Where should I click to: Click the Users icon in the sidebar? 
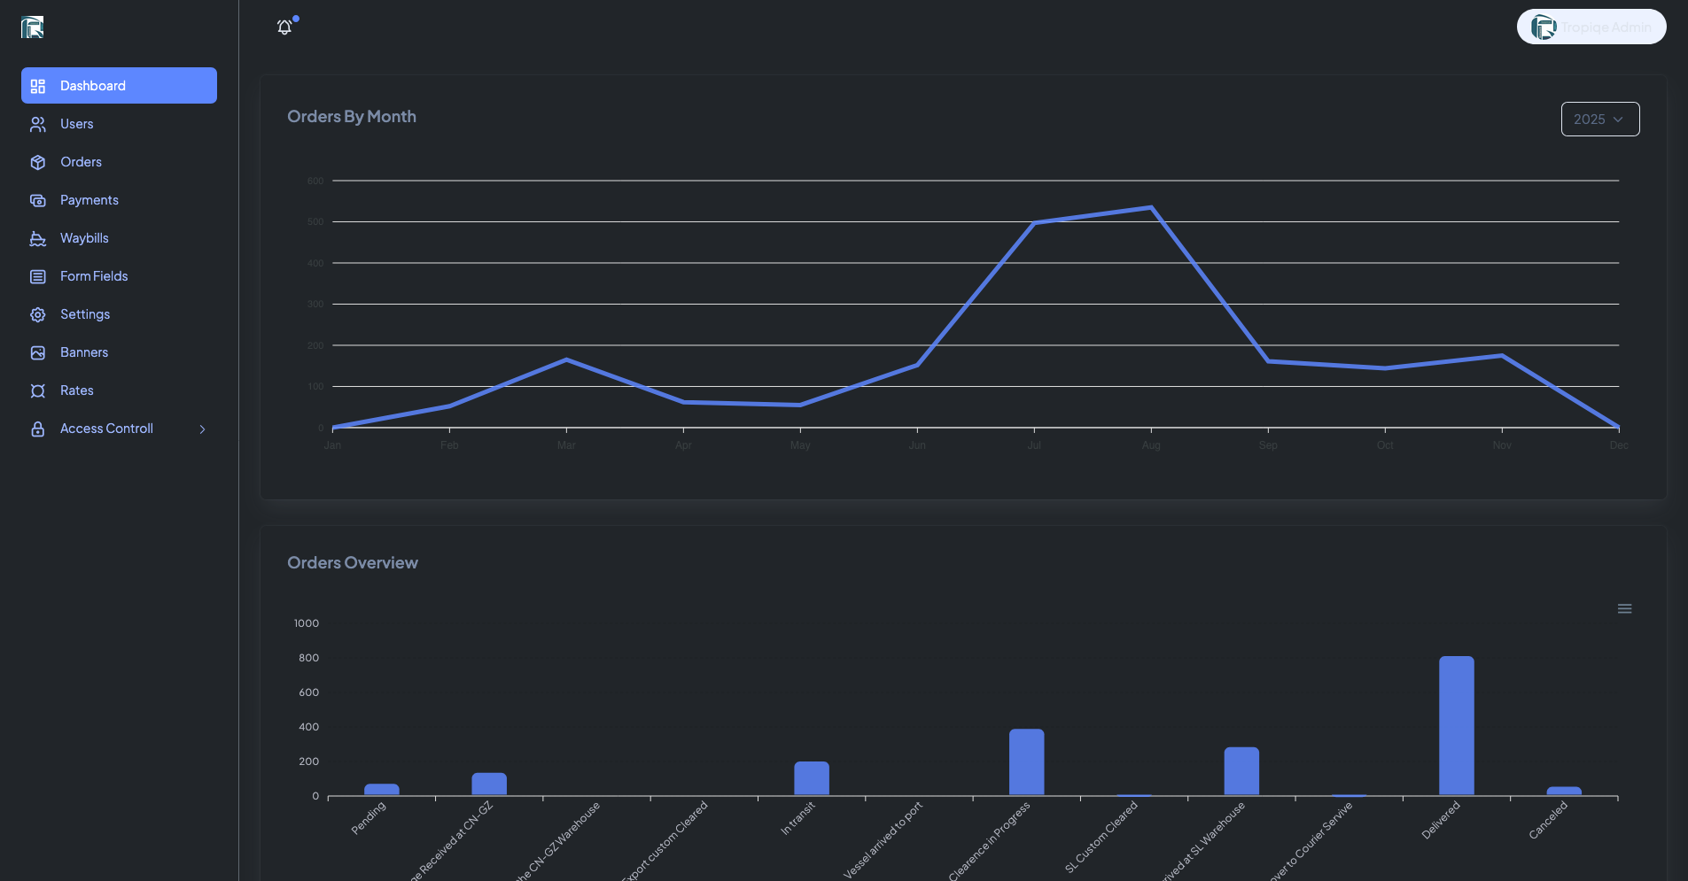tap(38, 125)
